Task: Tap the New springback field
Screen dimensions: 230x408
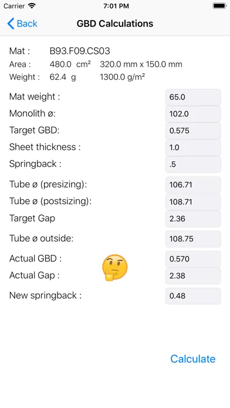Action: 193,296
